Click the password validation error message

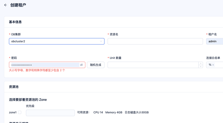[x=37, y=70]
